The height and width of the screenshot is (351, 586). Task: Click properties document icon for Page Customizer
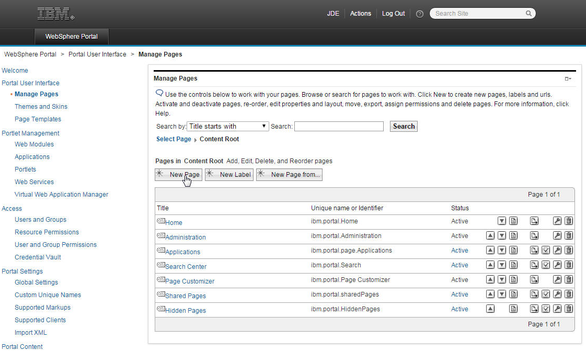(x=513, y=279)
